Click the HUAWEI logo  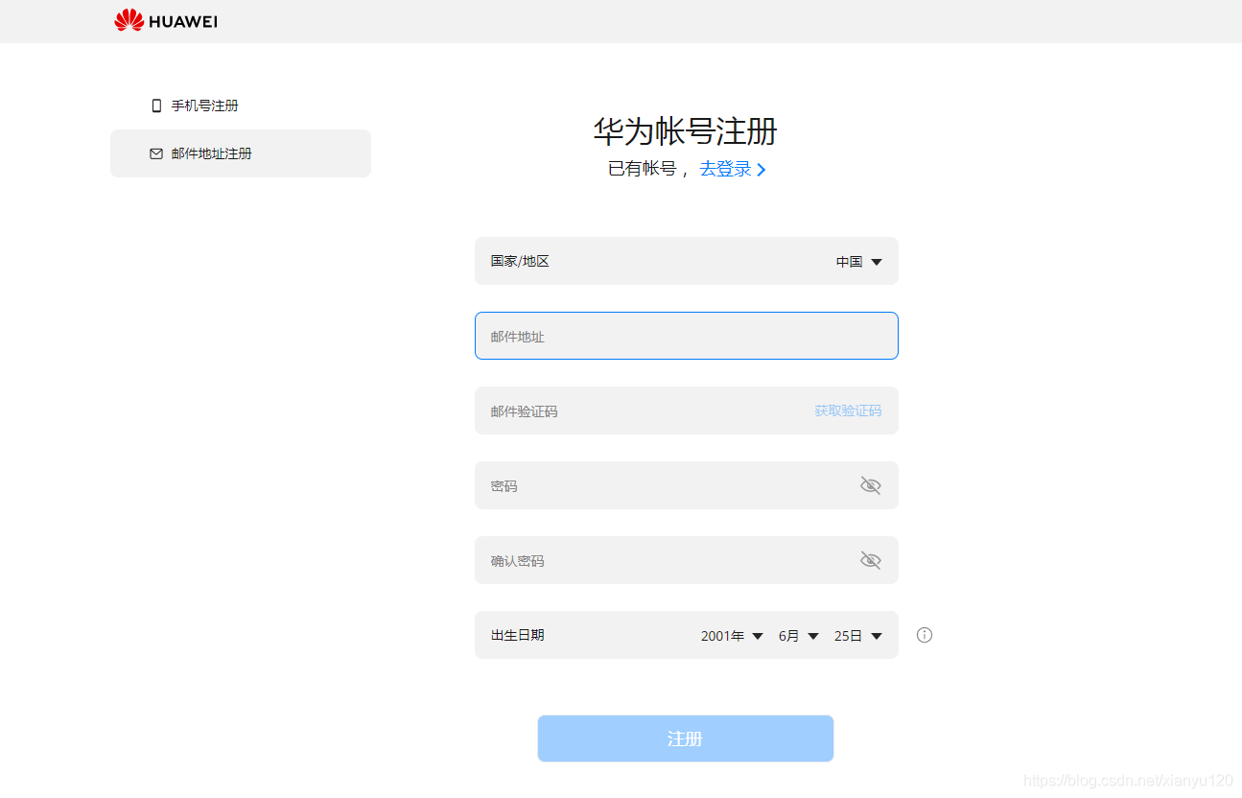pos(165,19)
